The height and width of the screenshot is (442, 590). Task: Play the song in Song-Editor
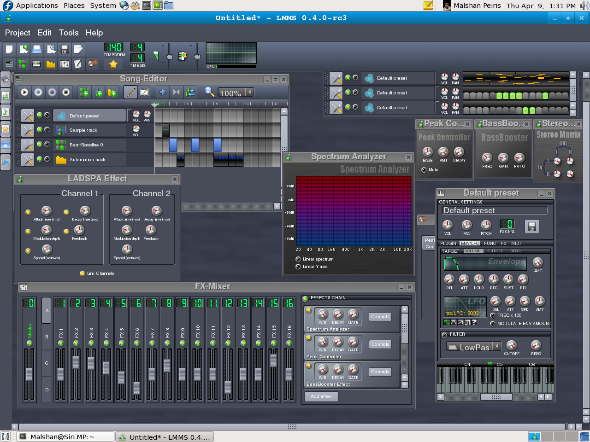click(24, 93)
